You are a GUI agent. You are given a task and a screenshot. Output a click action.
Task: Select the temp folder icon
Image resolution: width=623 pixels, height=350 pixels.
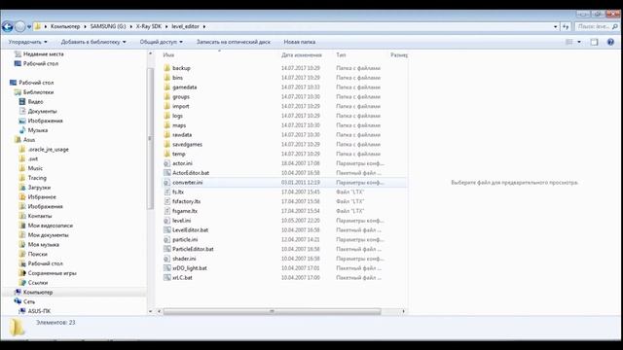(166, 154)
